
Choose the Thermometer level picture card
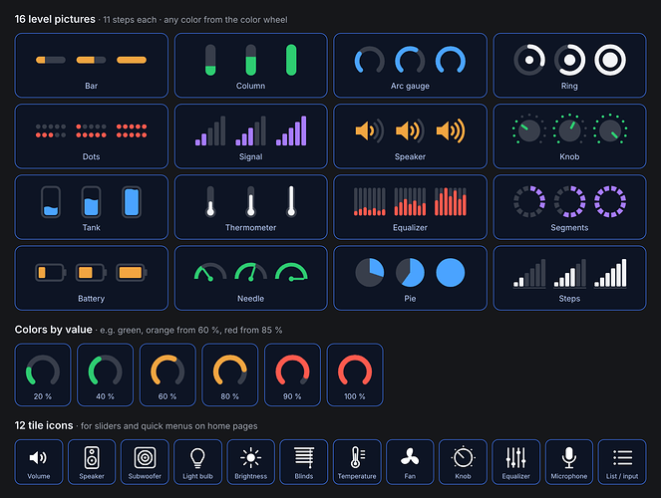(251, 207)
